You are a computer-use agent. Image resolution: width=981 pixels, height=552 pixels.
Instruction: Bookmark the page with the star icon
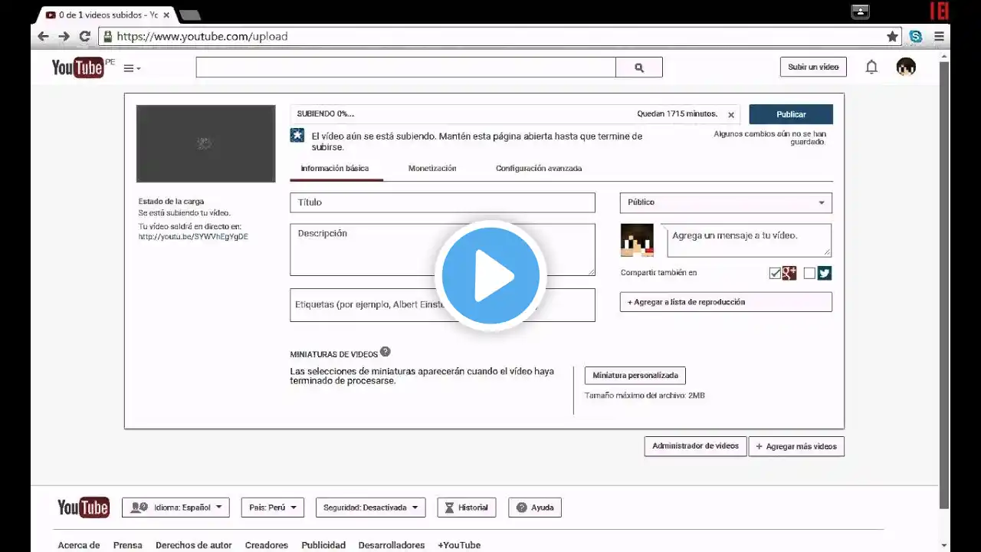[x=892, y=36]
